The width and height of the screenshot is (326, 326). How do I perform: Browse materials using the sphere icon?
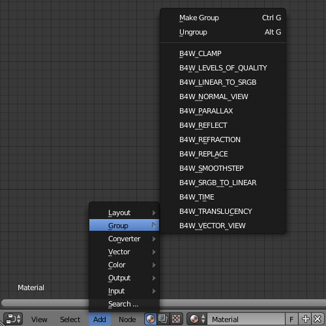(x=197, y=319)
